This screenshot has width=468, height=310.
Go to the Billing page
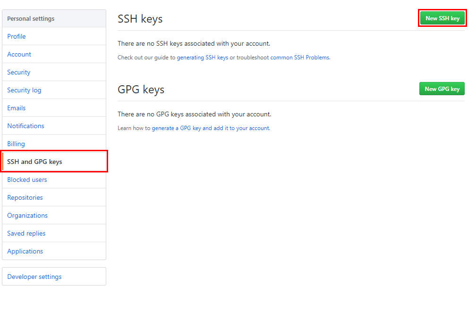(15, 144)
